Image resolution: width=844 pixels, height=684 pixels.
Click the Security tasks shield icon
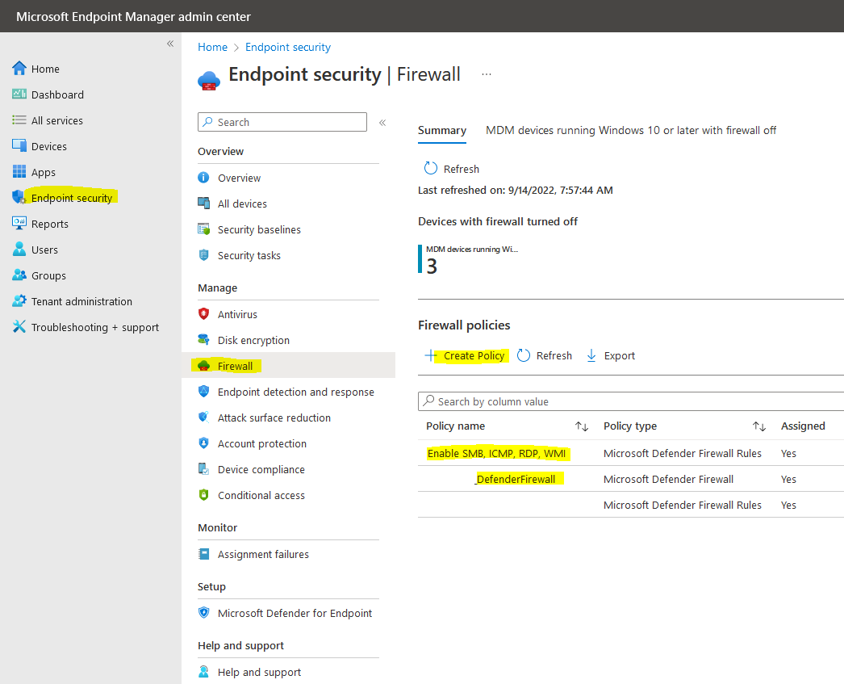tap(203, 255)
